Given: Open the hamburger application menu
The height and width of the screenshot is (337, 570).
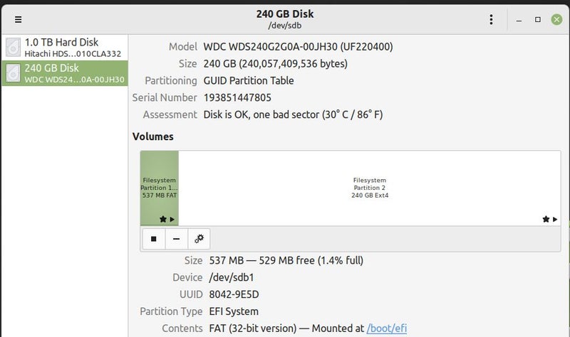Looking at the screenshot, I should point(18,20).
